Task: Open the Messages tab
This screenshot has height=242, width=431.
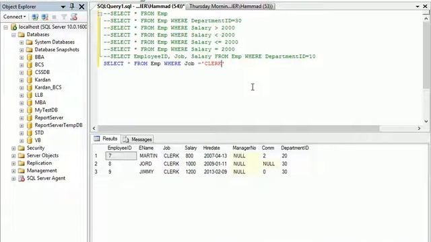Action: tap(137, 139)
